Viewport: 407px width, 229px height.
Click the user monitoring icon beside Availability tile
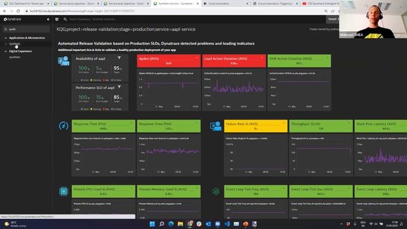(64, 61)
